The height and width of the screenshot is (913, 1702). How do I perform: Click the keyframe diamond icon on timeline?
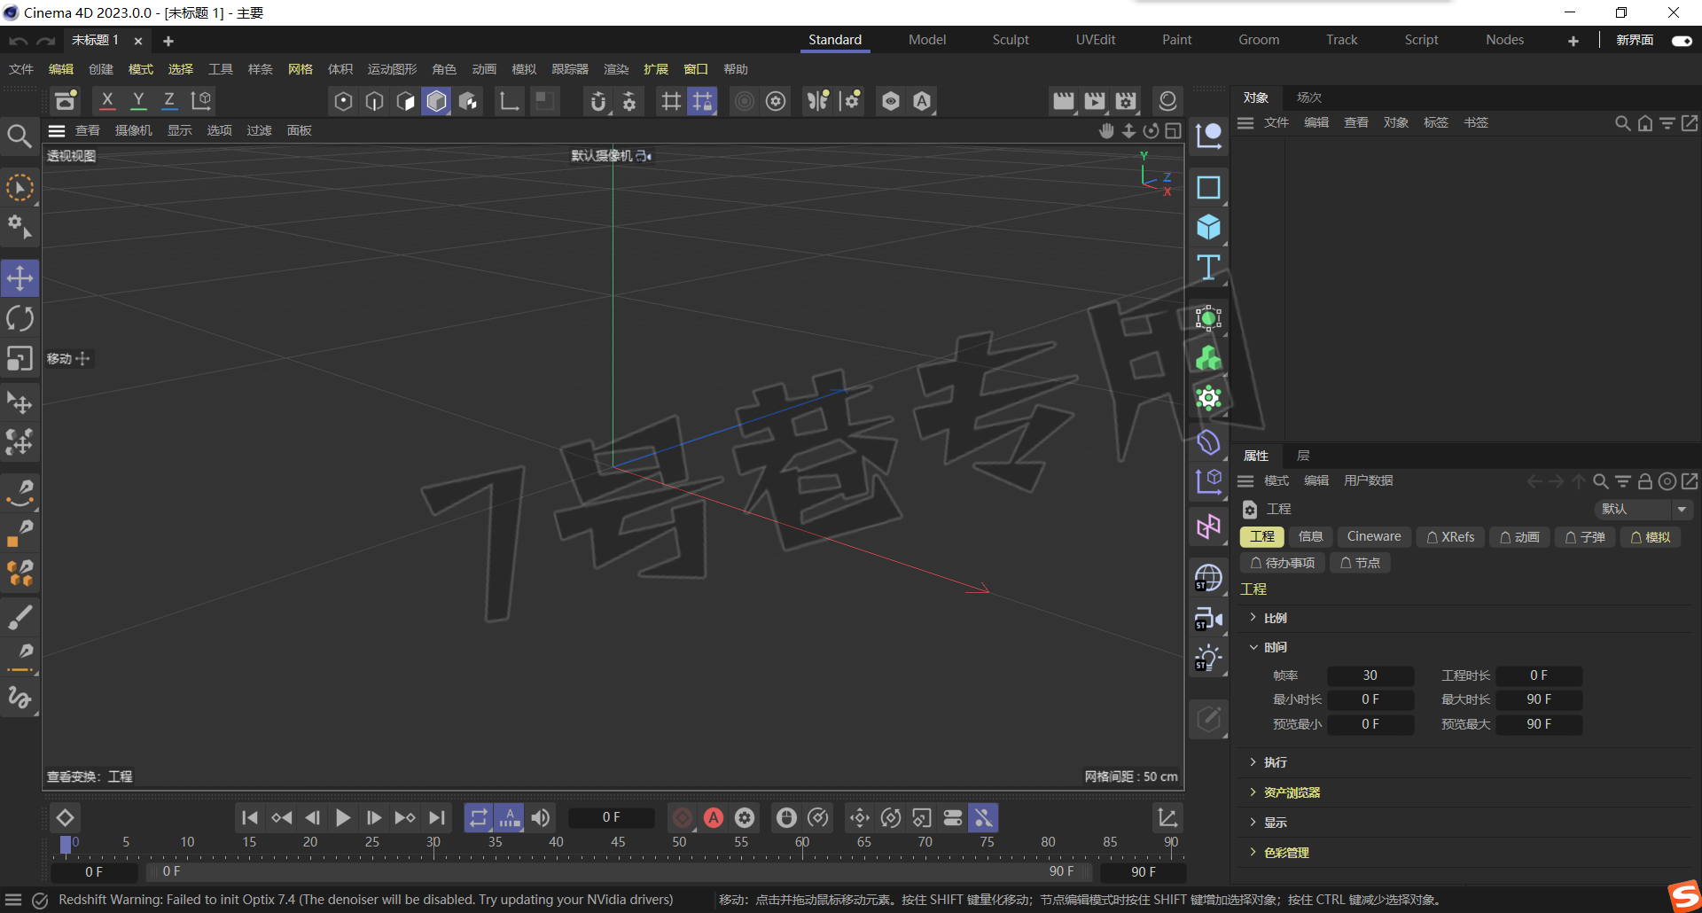65,817
